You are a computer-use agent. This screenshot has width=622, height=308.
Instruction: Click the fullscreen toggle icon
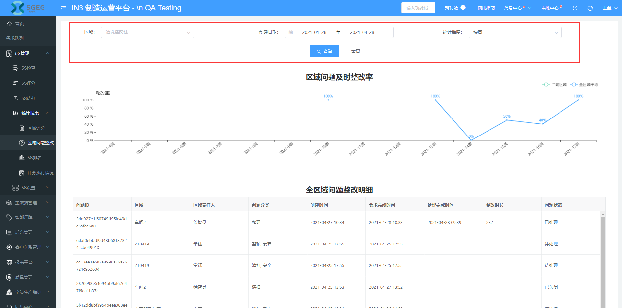[x=575, y=8]
